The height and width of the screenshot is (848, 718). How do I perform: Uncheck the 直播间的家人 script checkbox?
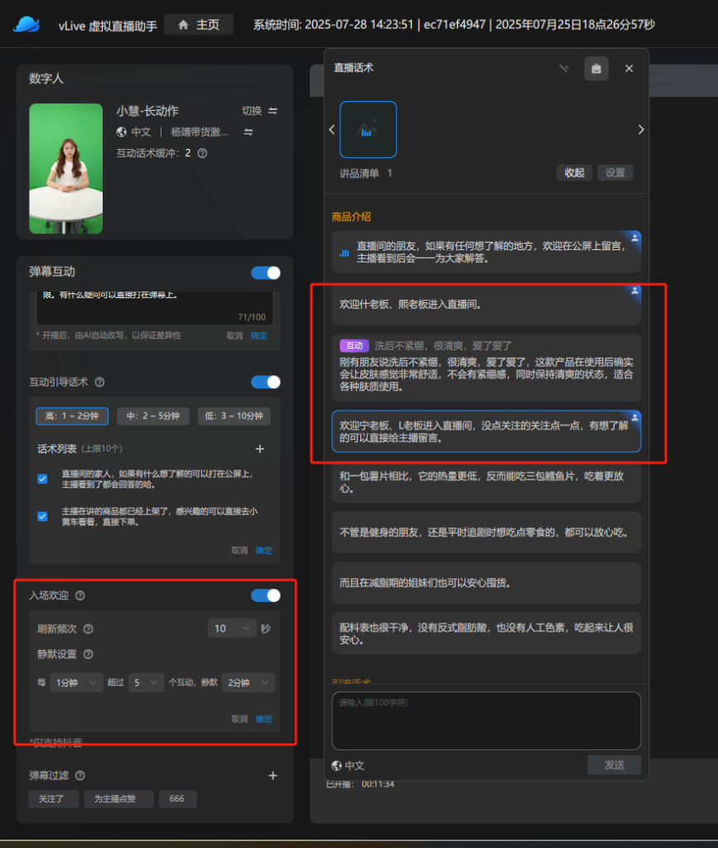42,479
